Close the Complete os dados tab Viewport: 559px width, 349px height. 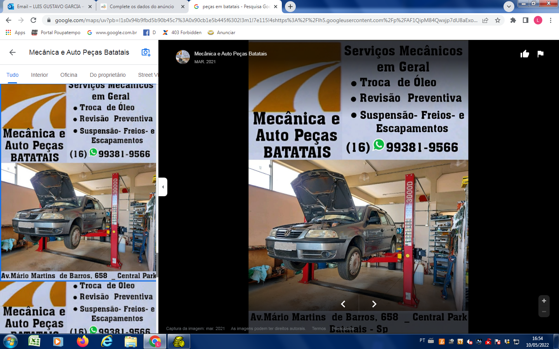point(183,7)
